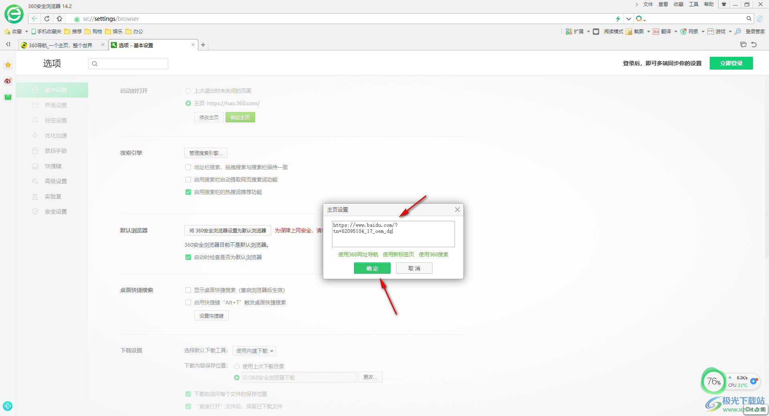The image size is (769, 416).
Task: Reload the current page
Action: tap(47, 18)
